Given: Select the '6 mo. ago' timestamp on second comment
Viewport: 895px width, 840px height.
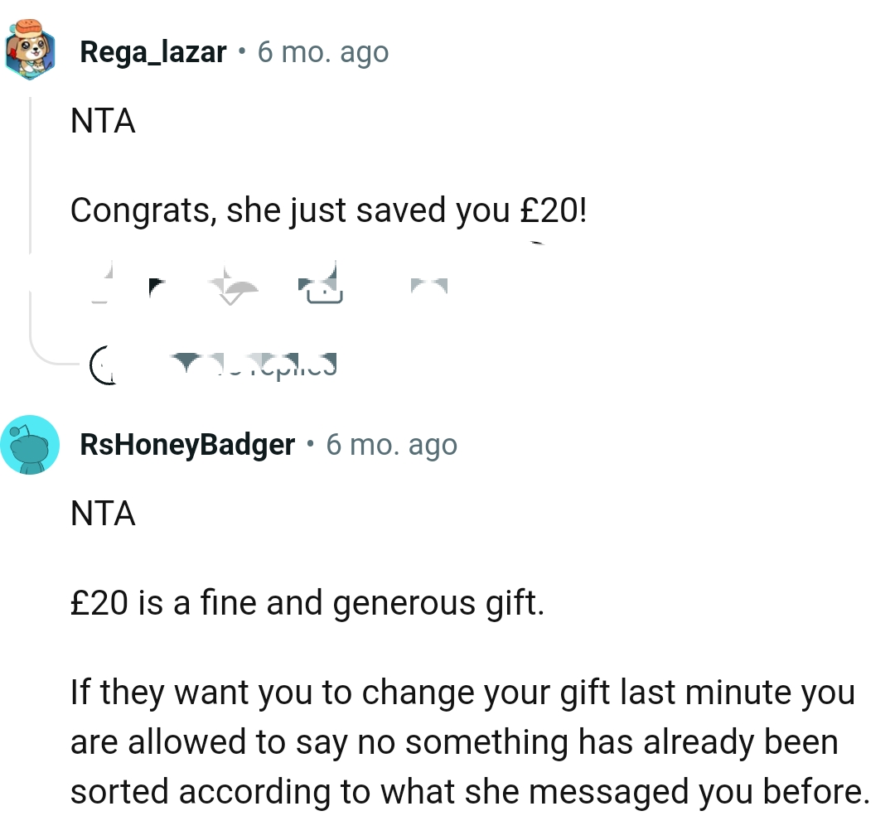Looking at the screenshot, I should 391,444.
